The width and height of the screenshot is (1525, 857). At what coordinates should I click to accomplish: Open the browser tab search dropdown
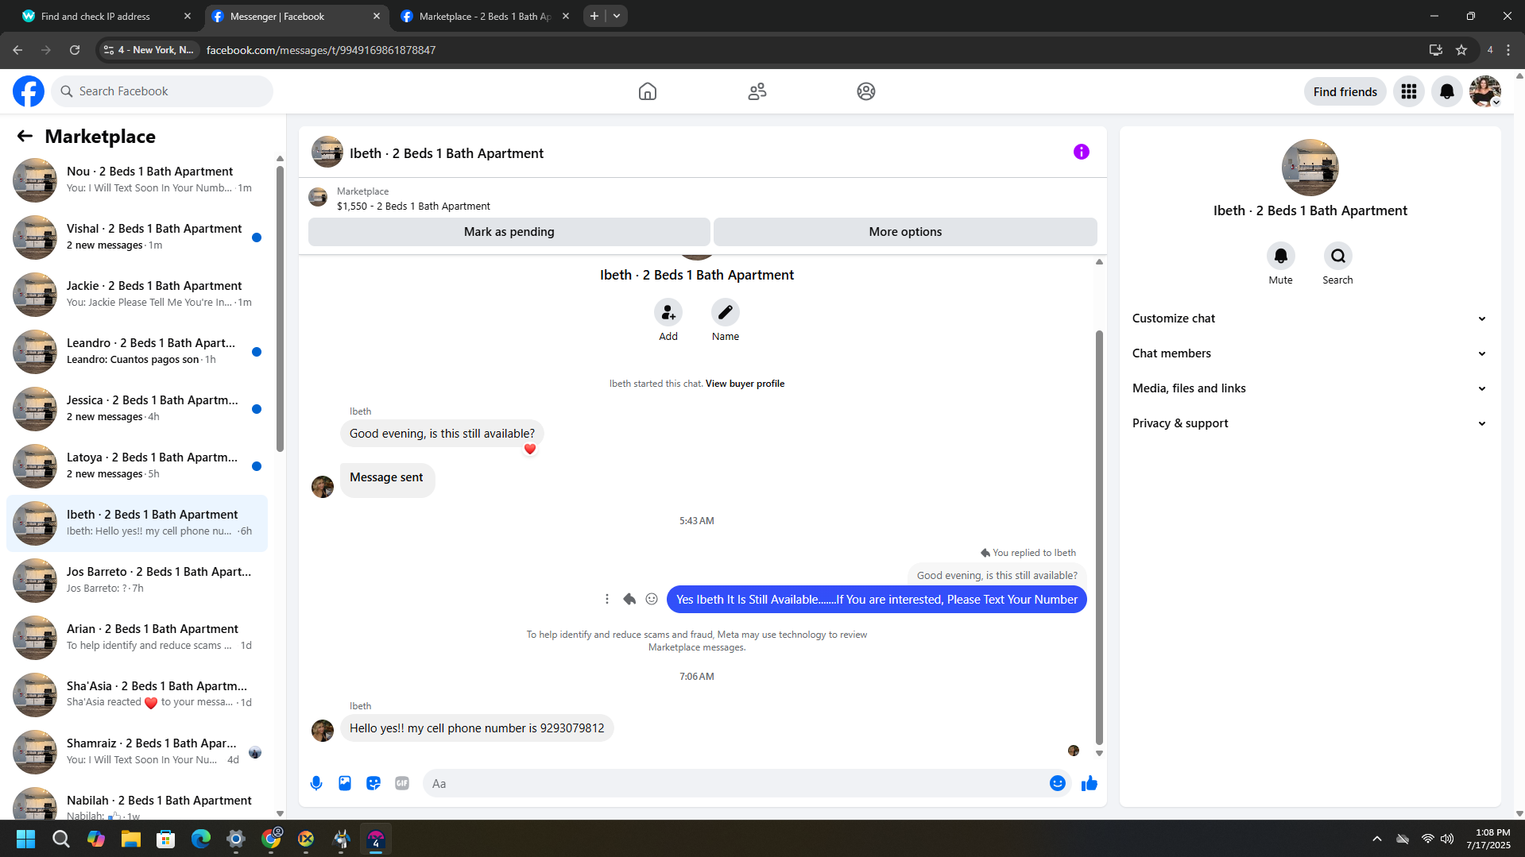click(617, 16)
